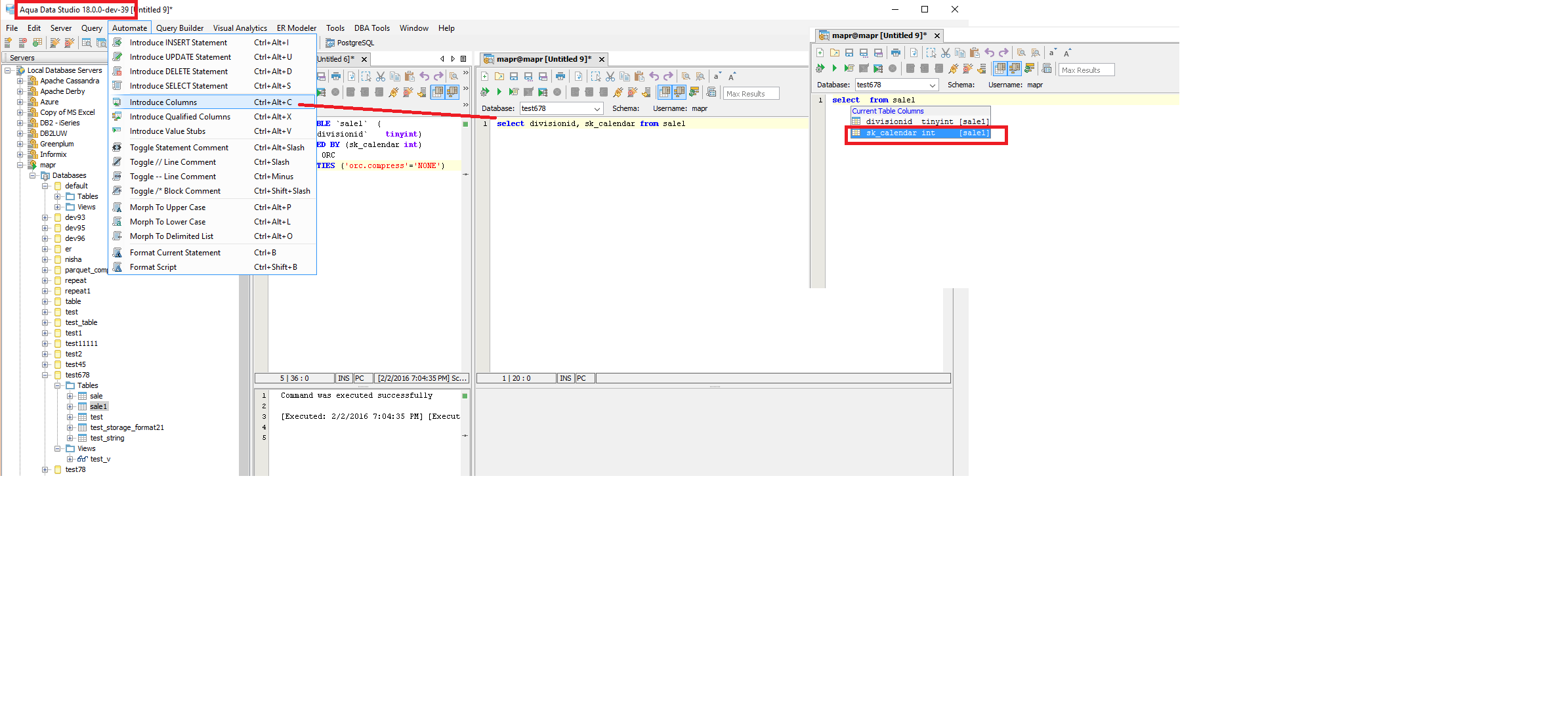Screen dimensions: 1558x709
Task: Open the Query Builder menu
Action: (x=179, y=28)
